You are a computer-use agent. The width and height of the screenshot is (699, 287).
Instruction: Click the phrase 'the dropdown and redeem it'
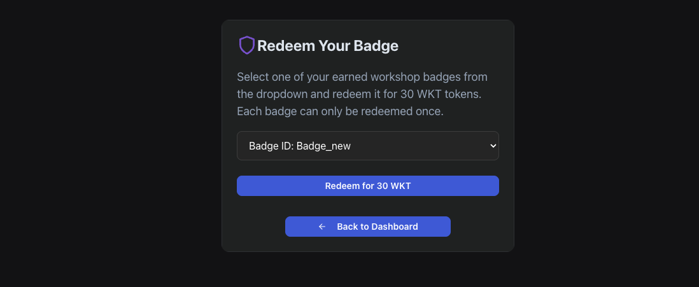300,94
